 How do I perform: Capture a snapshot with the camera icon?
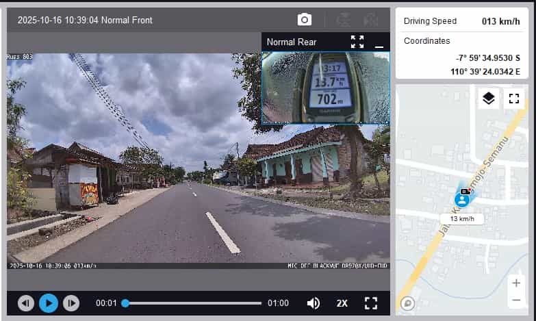305,20
